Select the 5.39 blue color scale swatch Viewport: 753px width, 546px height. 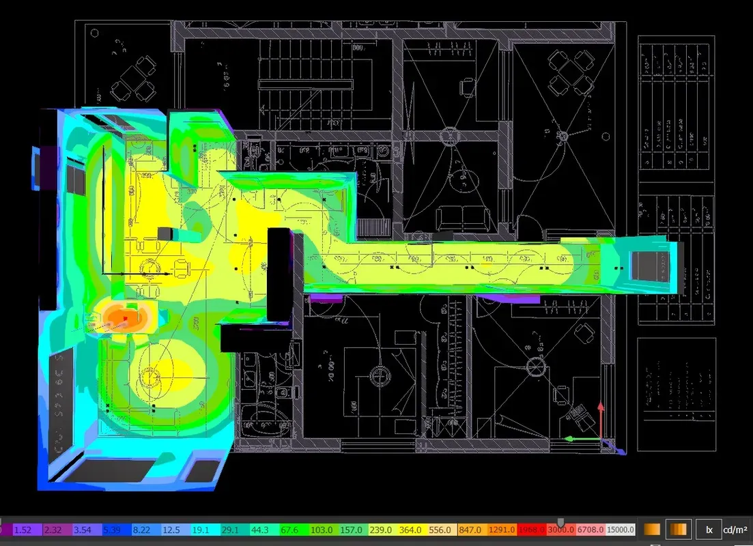pyautogui.click(x=116, y=530)
